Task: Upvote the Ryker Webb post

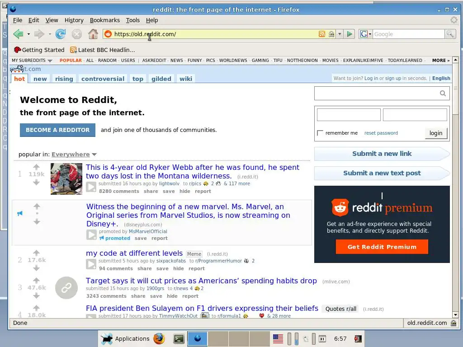Action: (36, 167)
